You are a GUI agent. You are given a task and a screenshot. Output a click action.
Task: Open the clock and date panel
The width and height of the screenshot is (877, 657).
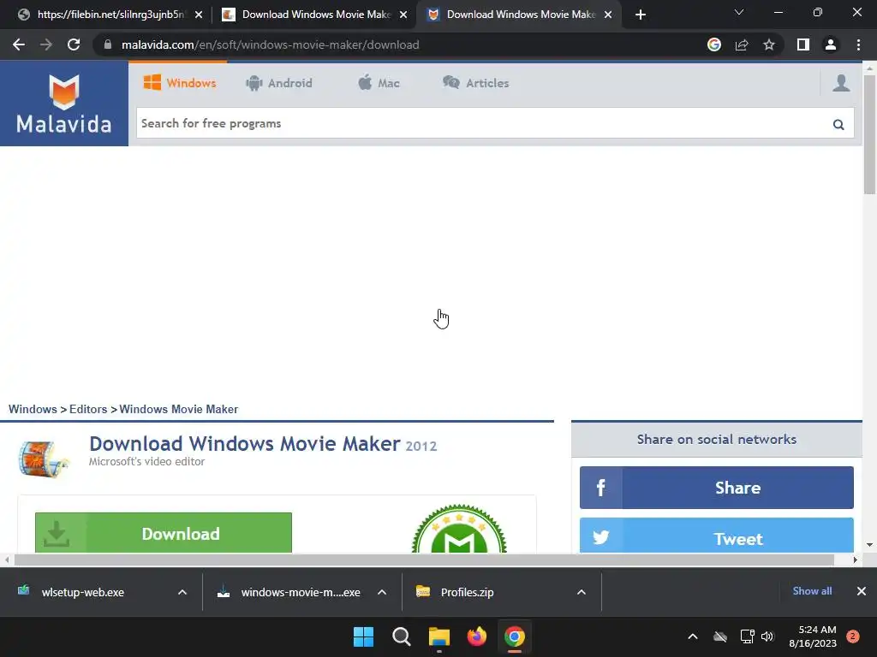[x=813, y=636]
